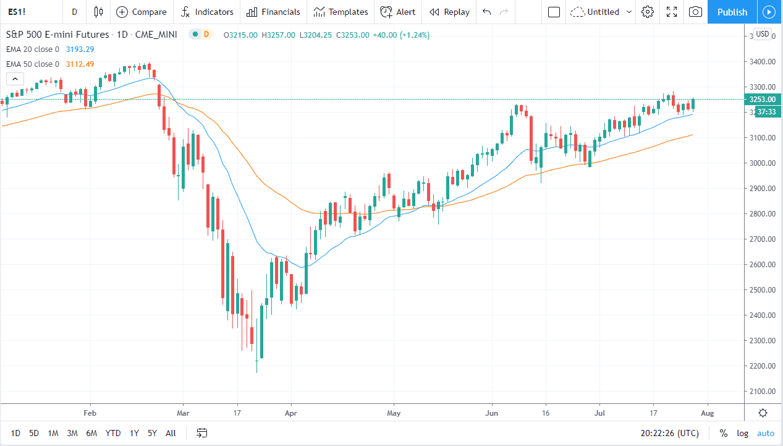
Task: Open the Go to date calendar icon
Action: pos(201,433)
